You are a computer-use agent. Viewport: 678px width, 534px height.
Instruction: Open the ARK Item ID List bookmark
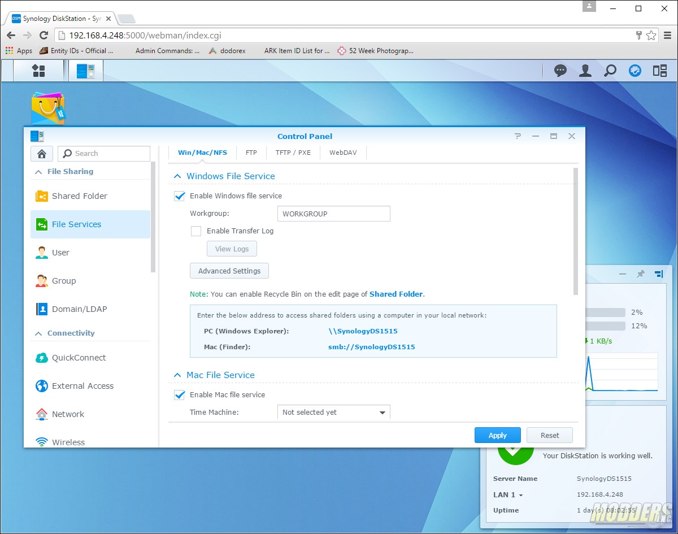pyautogui.click(x=297, y=50)
